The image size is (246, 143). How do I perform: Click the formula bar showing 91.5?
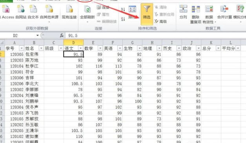155,36
